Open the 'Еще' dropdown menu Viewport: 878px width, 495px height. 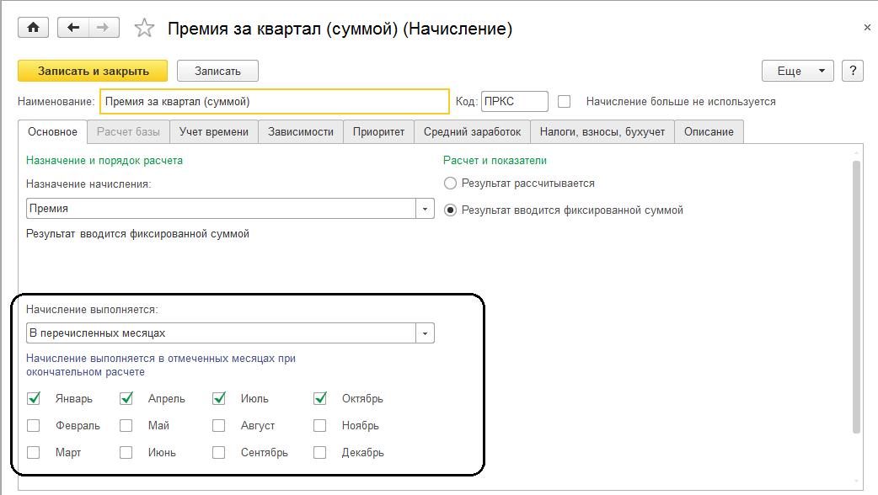coord(797,71)
